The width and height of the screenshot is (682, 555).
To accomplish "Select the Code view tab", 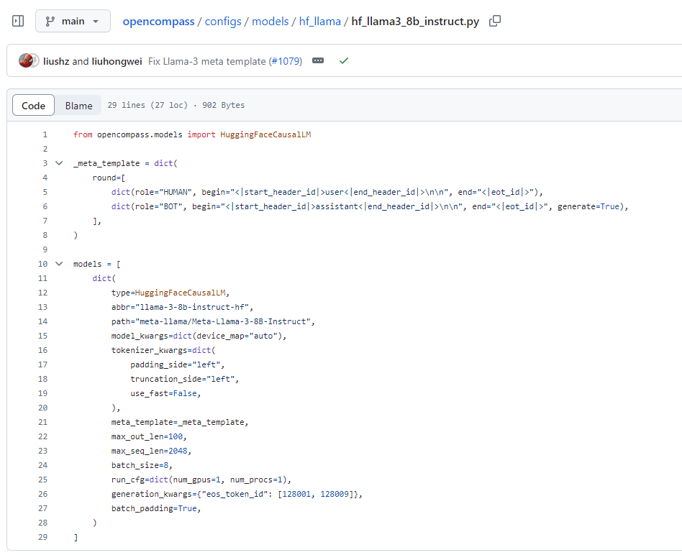I will [34, 106].
